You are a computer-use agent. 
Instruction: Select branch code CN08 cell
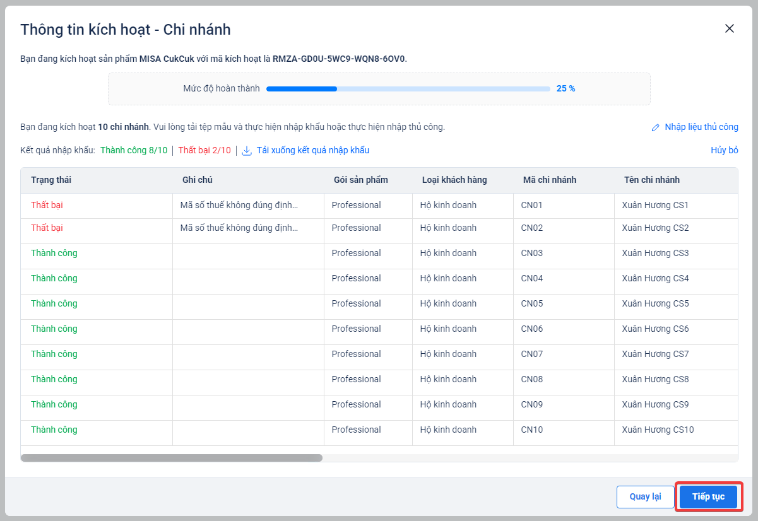pyautogui.click(x=531, y=379)
